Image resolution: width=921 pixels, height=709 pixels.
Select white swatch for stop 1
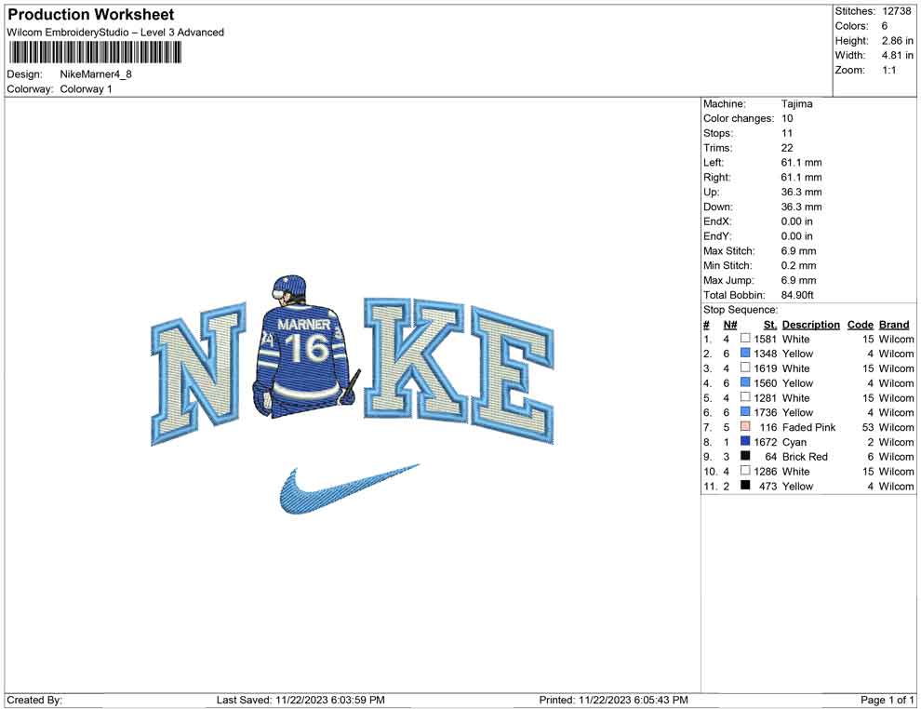(745, 339)
